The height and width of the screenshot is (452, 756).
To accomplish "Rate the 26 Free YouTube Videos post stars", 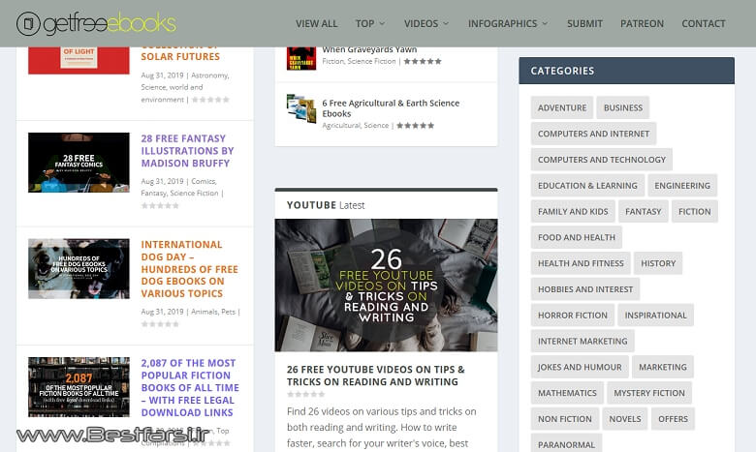I will pyautogui.click(x=305, y=395).
